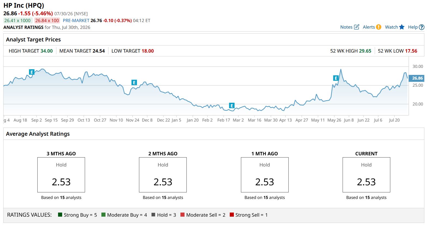Click the dark green Strong Buy swatch
The width and height of the screenshot is (429, 227).
pyautogui.click(x=60, y=215)
